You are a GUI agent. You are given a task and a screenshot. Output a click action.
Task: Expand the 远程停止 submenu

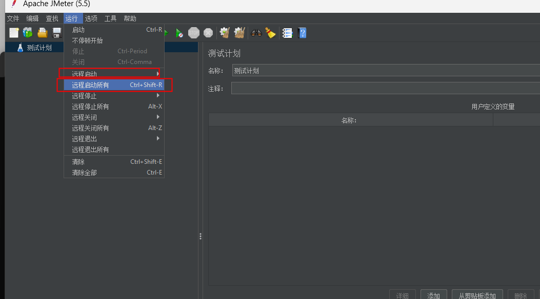pos(114,96)
